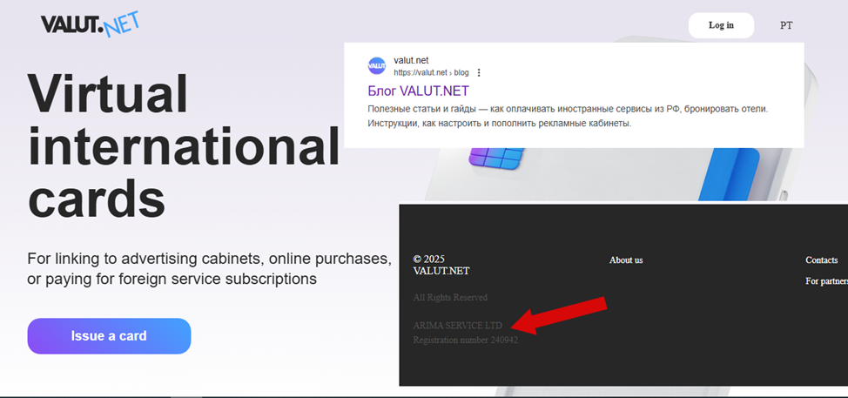This screenshot has width=848, height=398.
Task: Open the Contacts footer link
Action: pos(822,260)
